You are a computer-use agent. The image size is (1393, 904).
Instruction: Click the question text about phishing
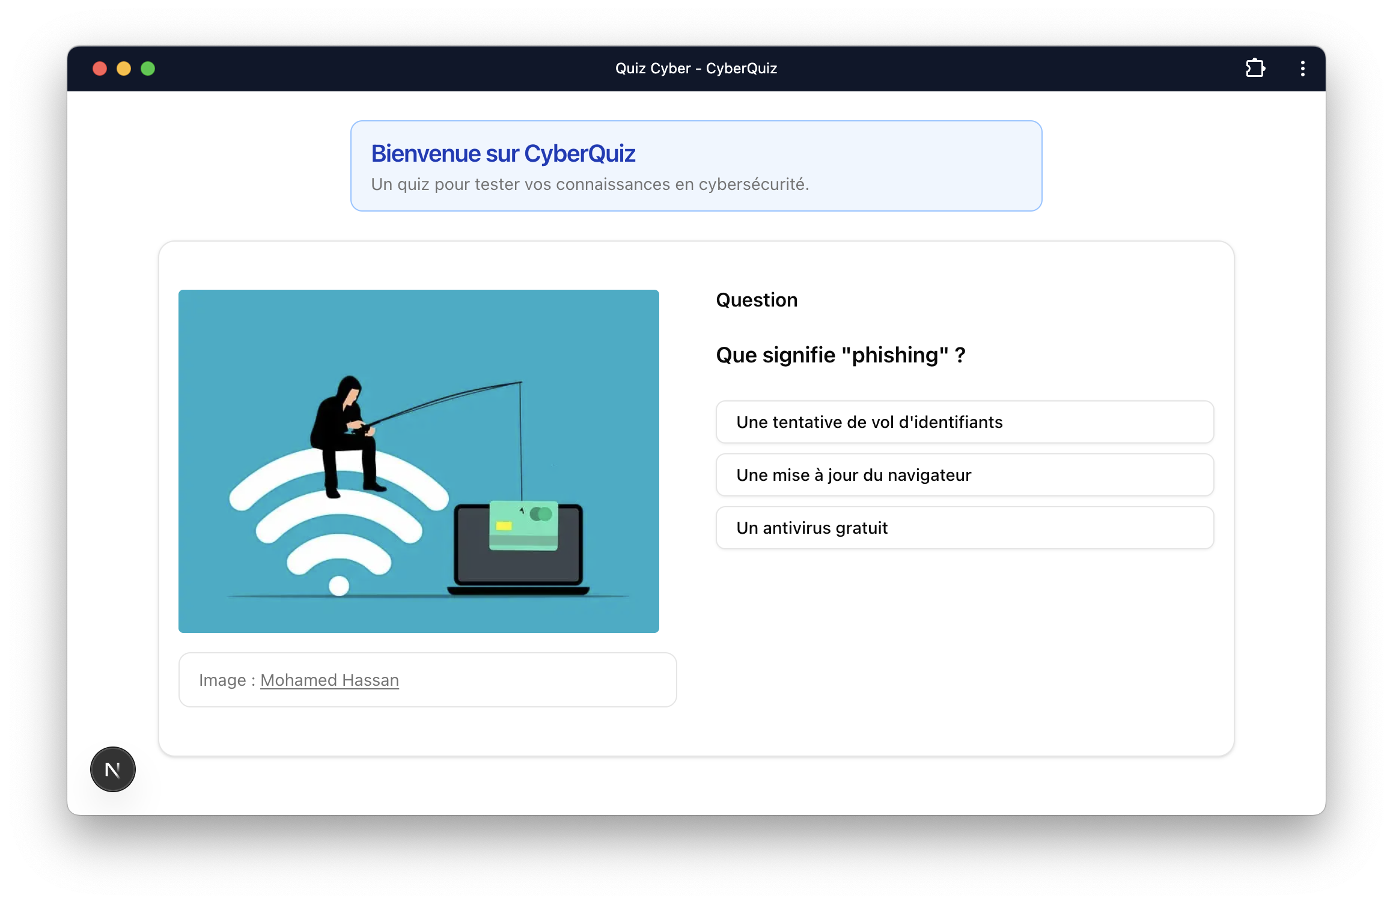840,355
